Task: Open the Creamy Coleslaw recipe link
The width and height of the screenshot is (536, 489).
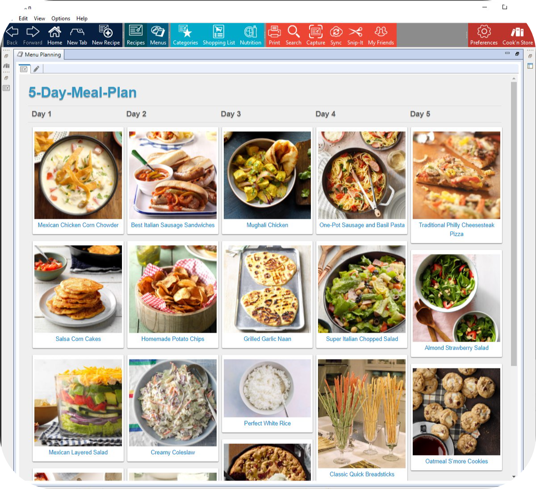Action: coord(173,452)
